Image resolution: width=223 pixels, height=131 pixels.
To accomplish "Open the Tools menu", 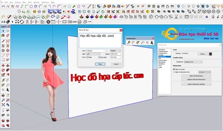I will tap(30, 2).
